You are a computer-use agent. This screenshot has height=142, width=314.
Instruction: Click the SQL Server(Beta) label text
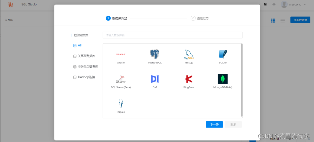pyautogui.click(x=121, y=87)
